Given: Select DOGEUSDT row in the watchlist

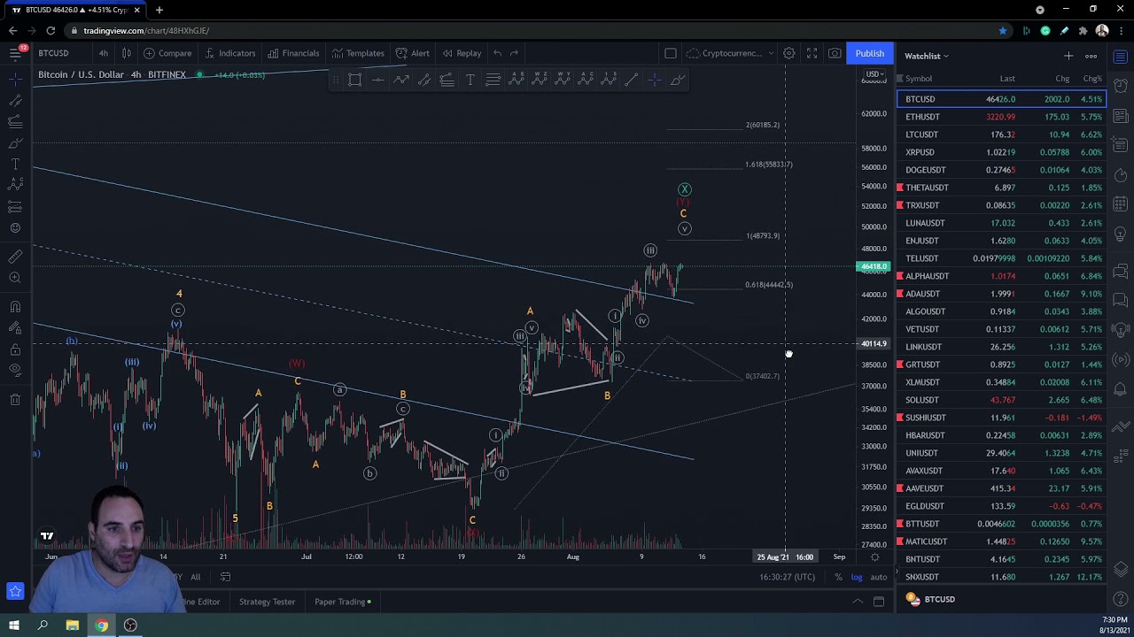Looking at the screenshot, I should pyautogui.click(x=1001, y=170).
